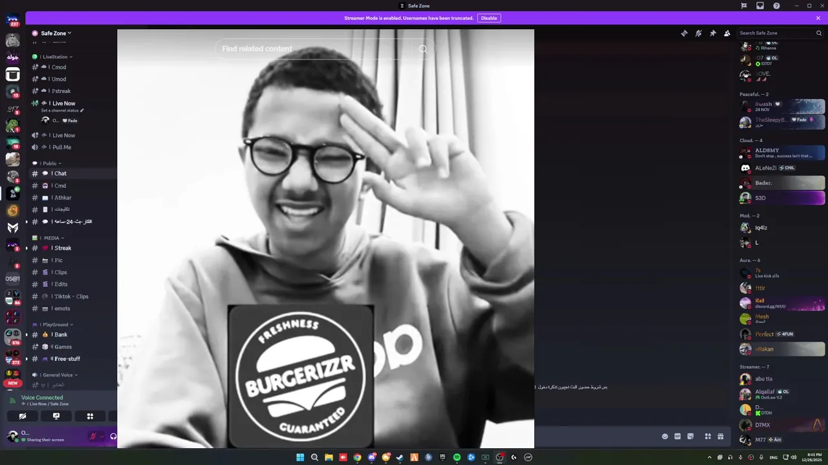Screen dimensions: 828x465
Task: Toggle the member list icon
Action: 727,33
